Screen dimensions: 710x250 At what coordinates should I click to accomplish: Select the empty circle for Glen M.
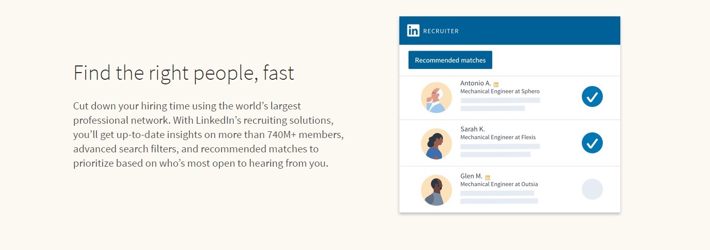click(592, 189)
